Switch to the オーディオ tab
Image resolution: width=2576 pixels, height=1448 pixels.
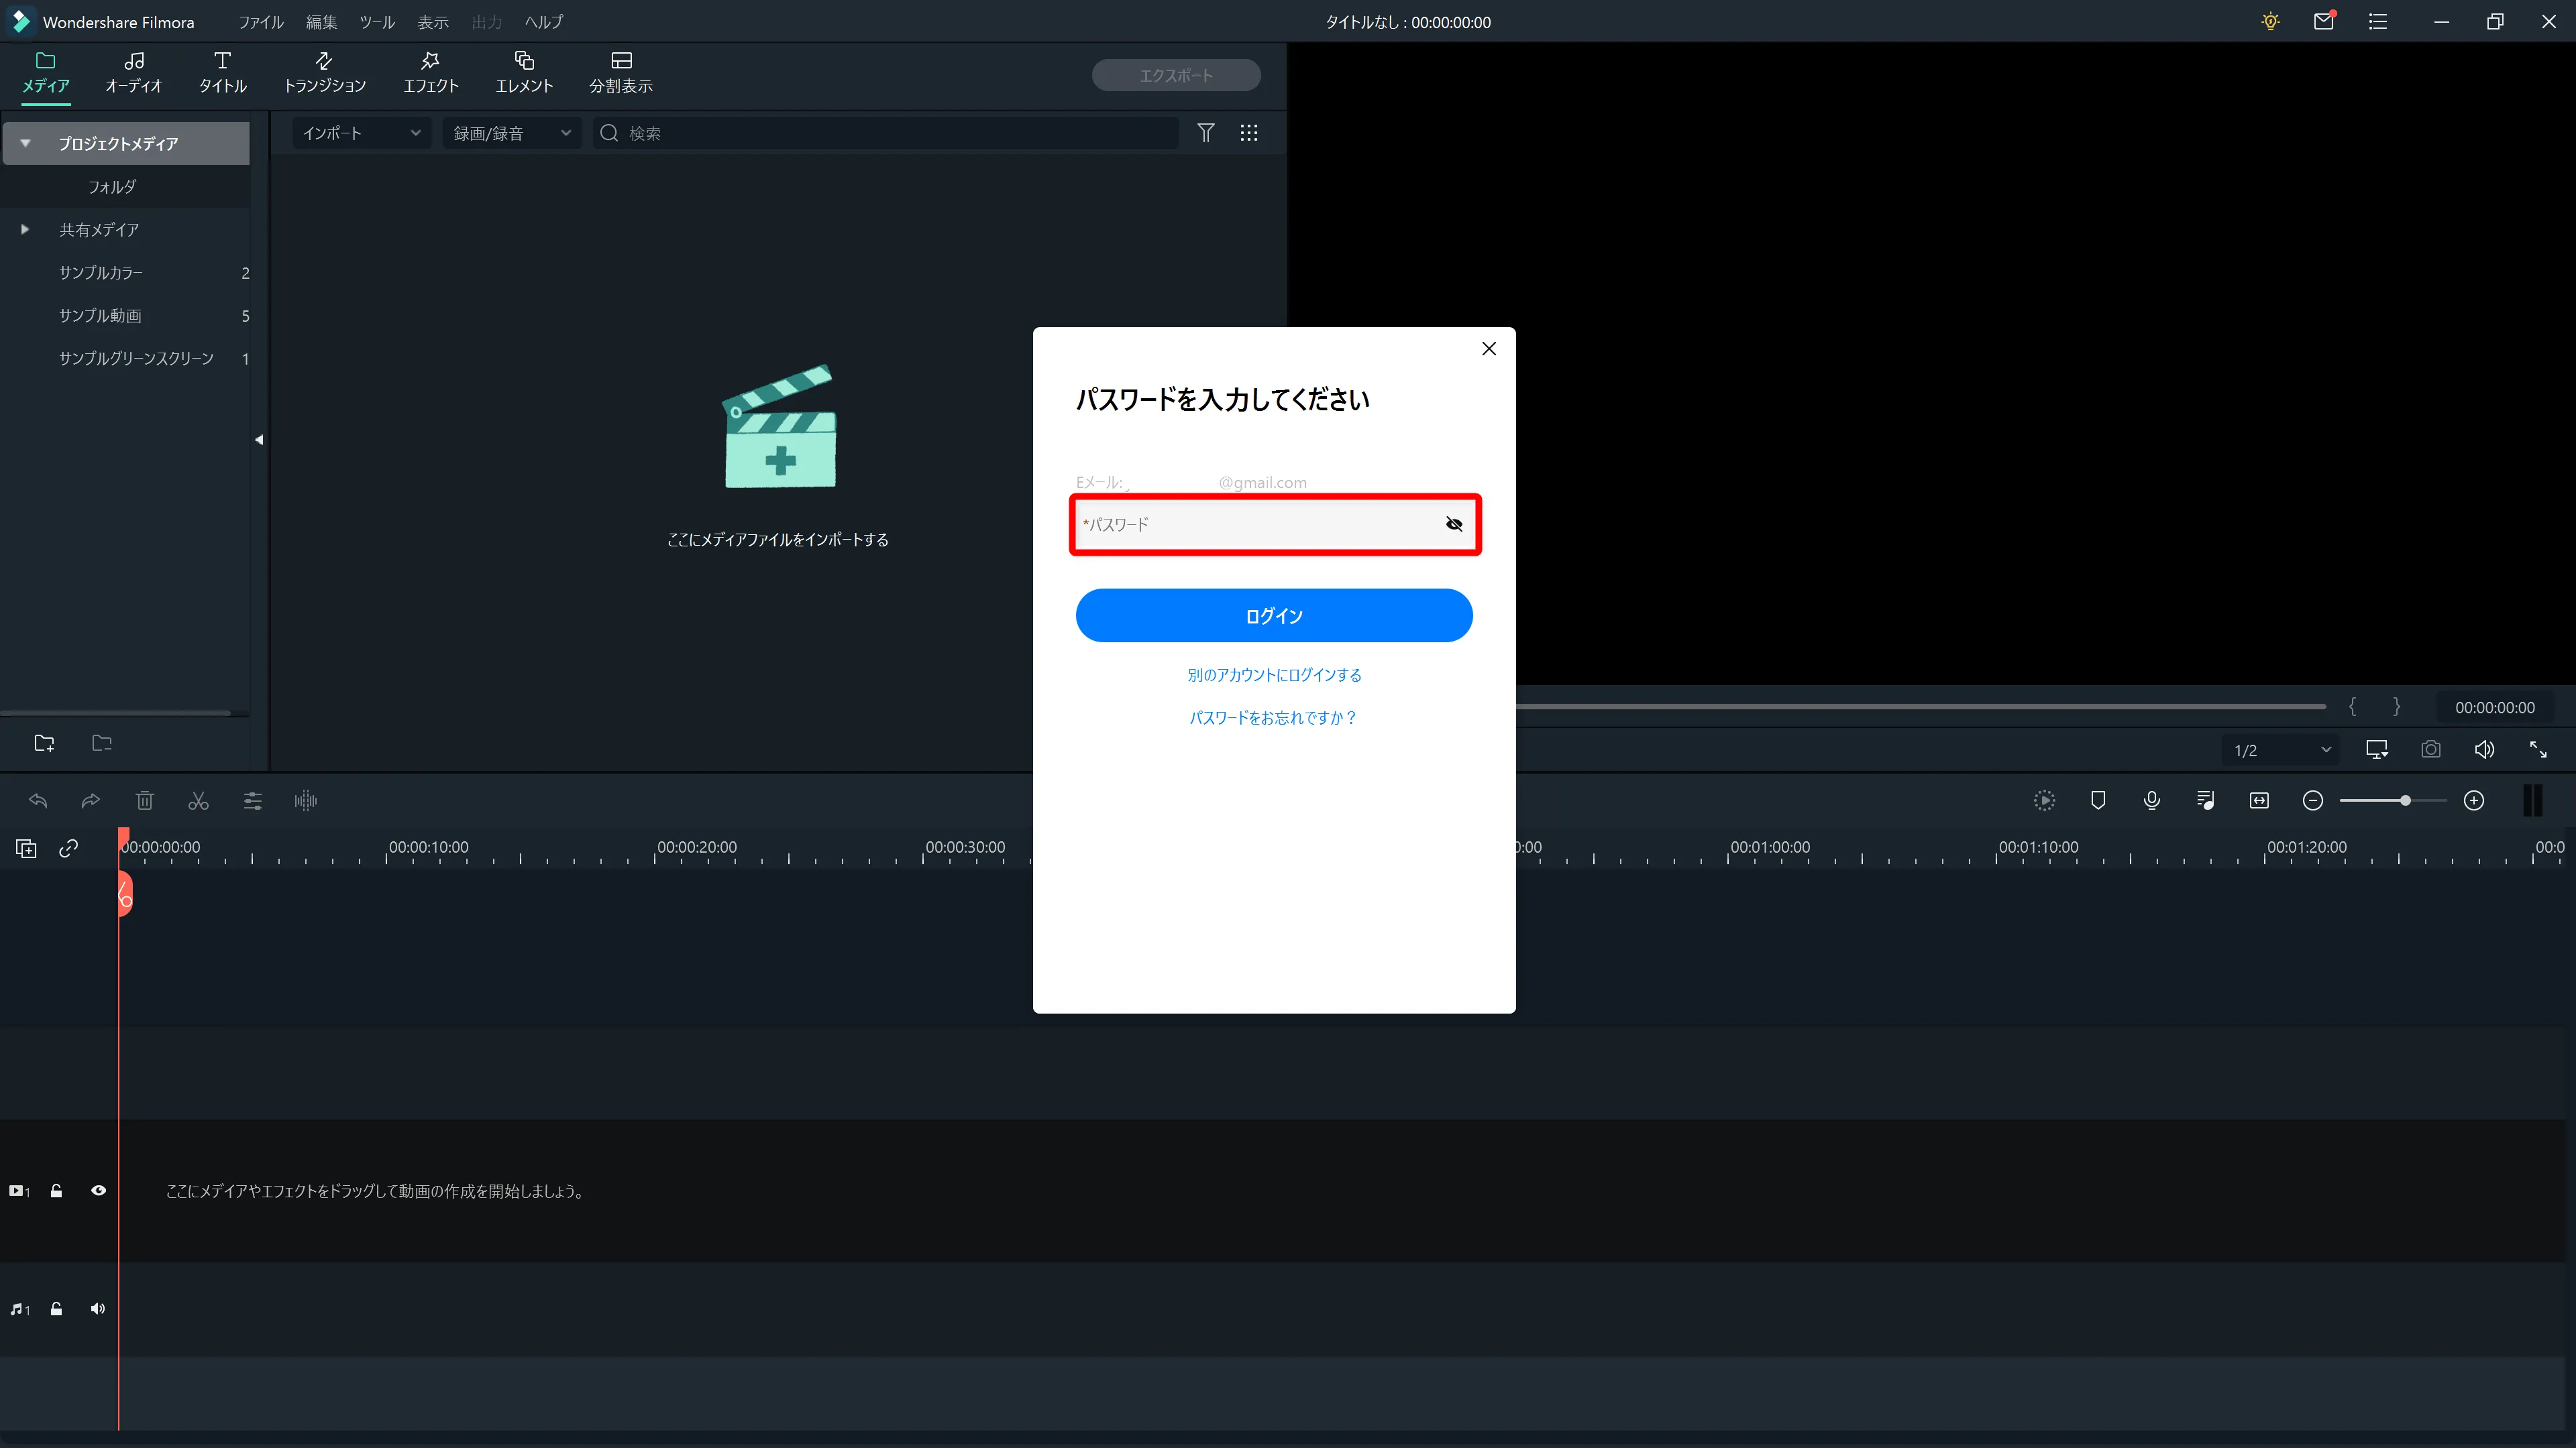tap(133, 73)
